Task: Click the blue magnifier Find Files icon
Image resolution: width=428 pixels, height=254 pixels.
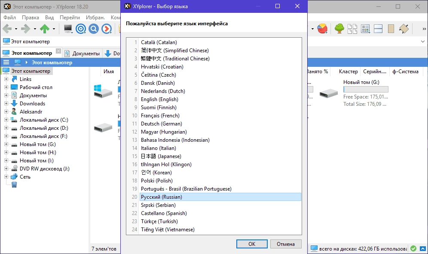Action: point(94,29)
